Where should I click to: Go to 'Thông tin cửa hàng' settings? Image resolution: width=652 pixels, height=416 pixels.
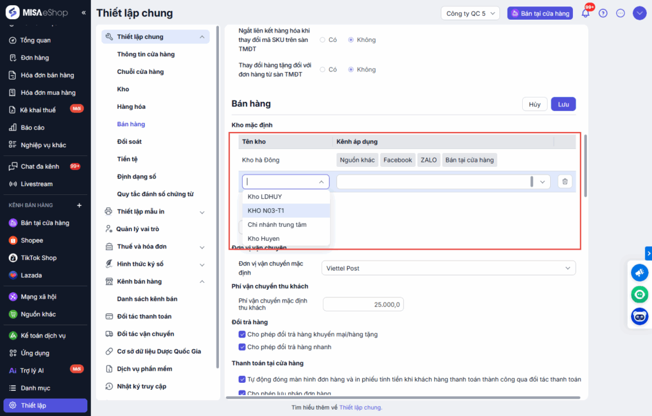[x=146, y=54]
